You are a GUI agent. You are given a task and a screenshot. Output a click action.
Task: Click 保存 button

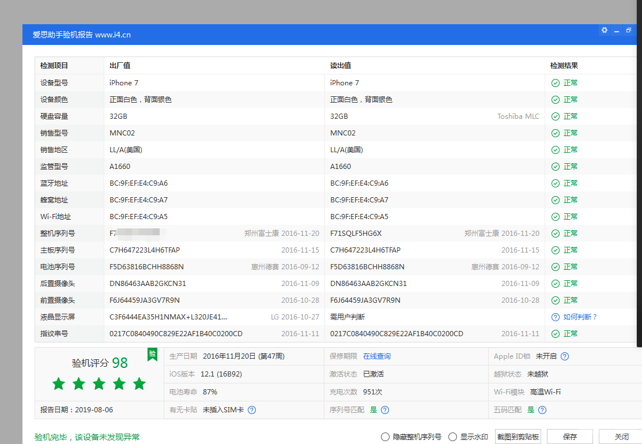coord(569,437)
